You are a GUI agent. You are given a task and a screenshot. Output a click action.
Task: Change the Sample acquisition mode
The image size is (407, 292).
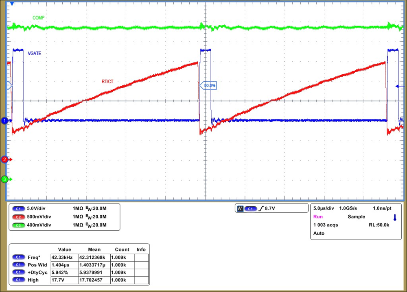[356, 216]
